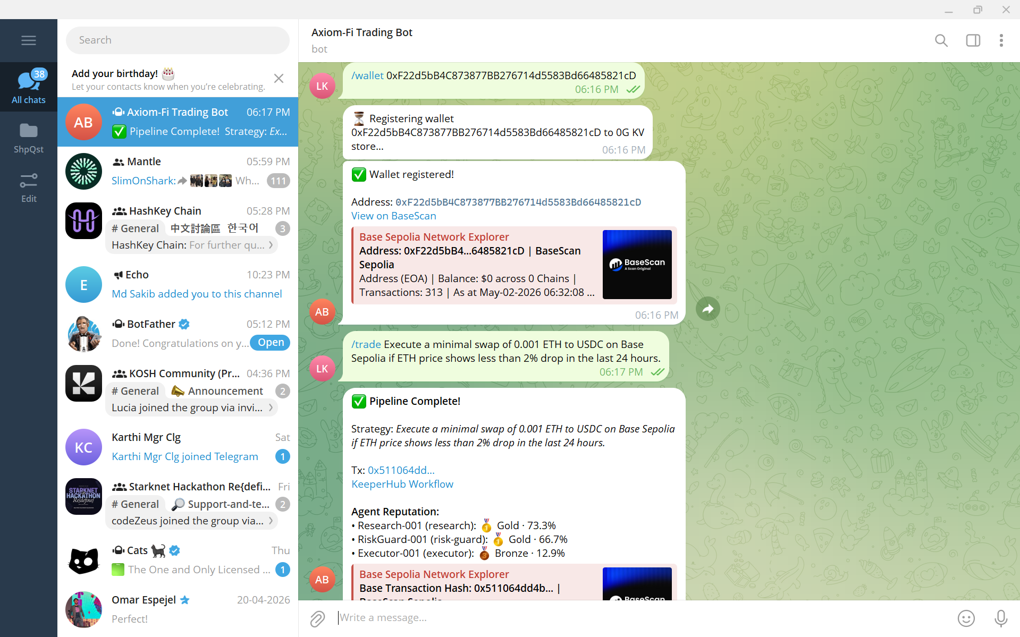Image resolution: width=1020 pixels, height=637 pixels.
Task: Focus the Write a message field
Action: pyautogui.click(x=643, y=618)
